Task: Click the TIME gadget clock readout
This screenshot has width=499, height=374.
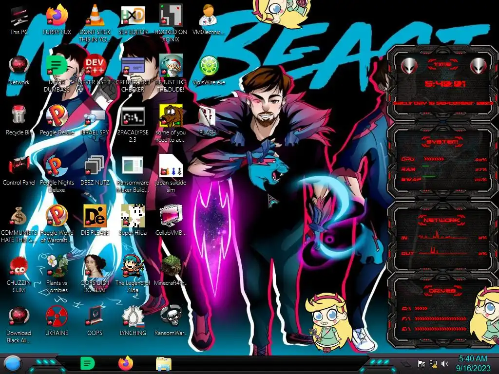Action: coord(445,84)
